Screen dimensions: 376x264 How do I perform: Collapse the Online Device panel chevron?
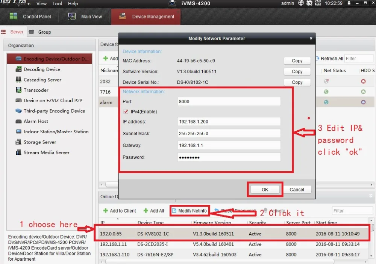tap(371, 196)
